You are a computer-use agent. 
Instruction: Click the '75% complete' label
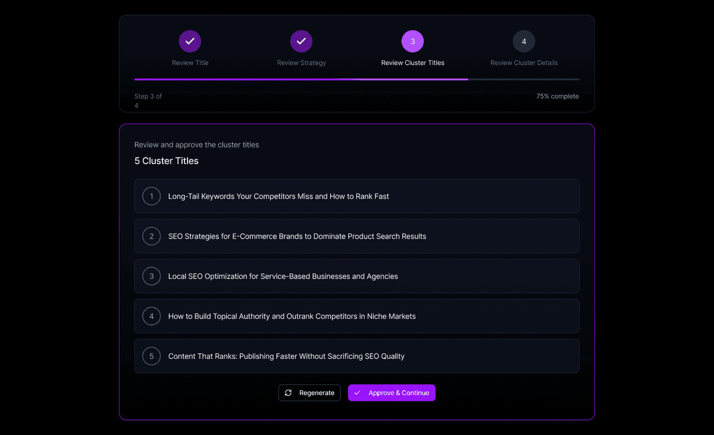558,96
